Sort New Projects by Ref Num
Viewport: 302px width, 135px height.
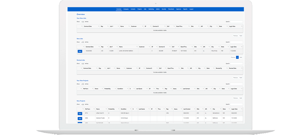pyautogui.click(x=90, y=109)
